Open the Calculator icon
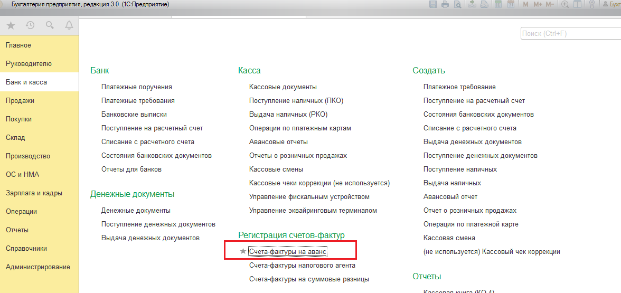Image resolution: width=621 pixels, height=293 pixels. [x=498, y=5]
